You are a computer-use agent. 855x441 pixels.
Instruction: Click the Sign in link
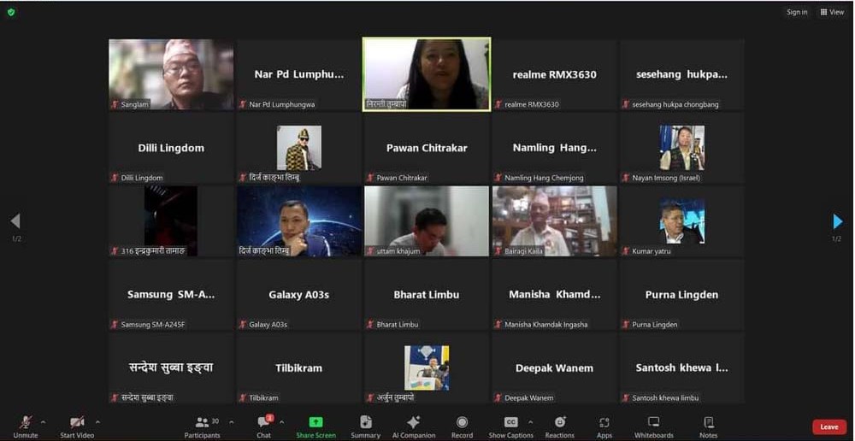point(797,12)
